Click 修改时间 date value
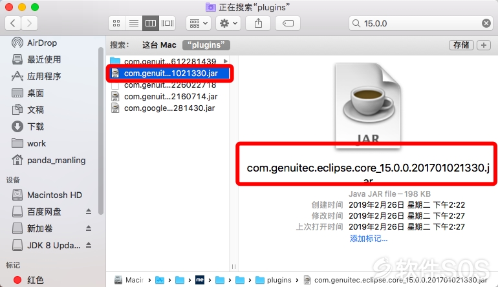 click(407, 216)
